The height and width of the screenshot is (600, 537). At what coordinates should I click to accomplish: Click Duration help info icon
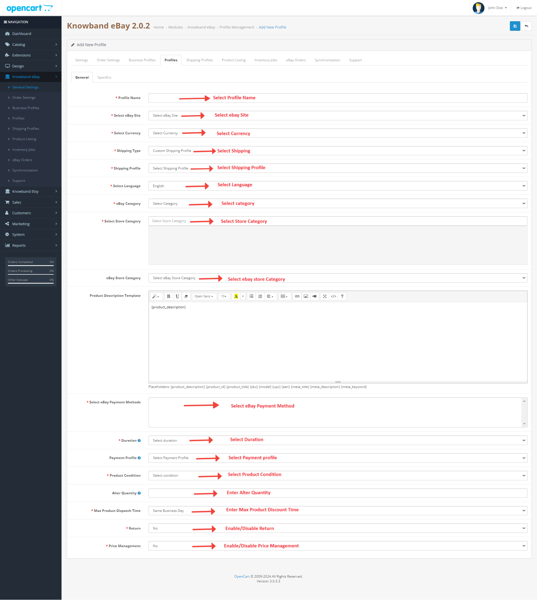(x=139, y=441)
